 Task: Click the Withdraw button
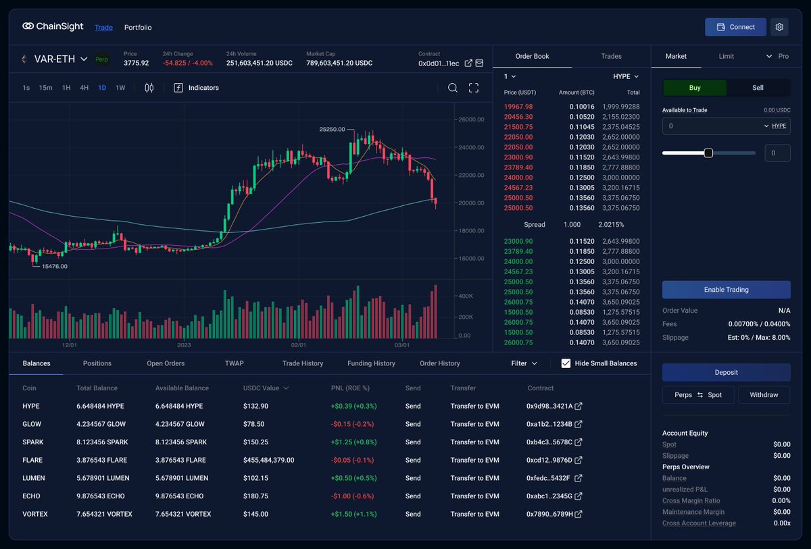[764, 394]
